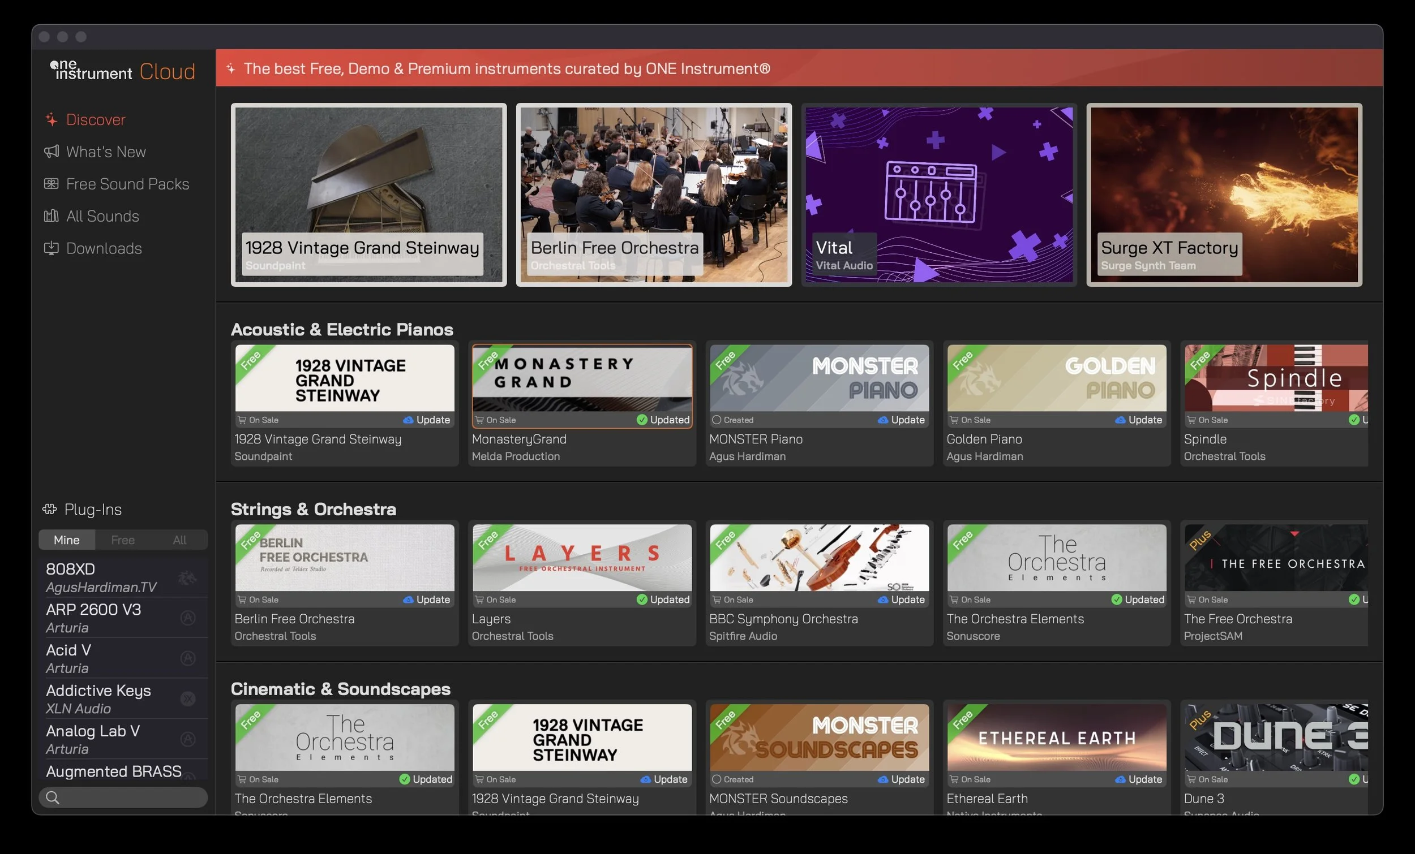Click the Downloads icon in sidebar
Screen dimensions: 1415x854
[x=51, y=248]
